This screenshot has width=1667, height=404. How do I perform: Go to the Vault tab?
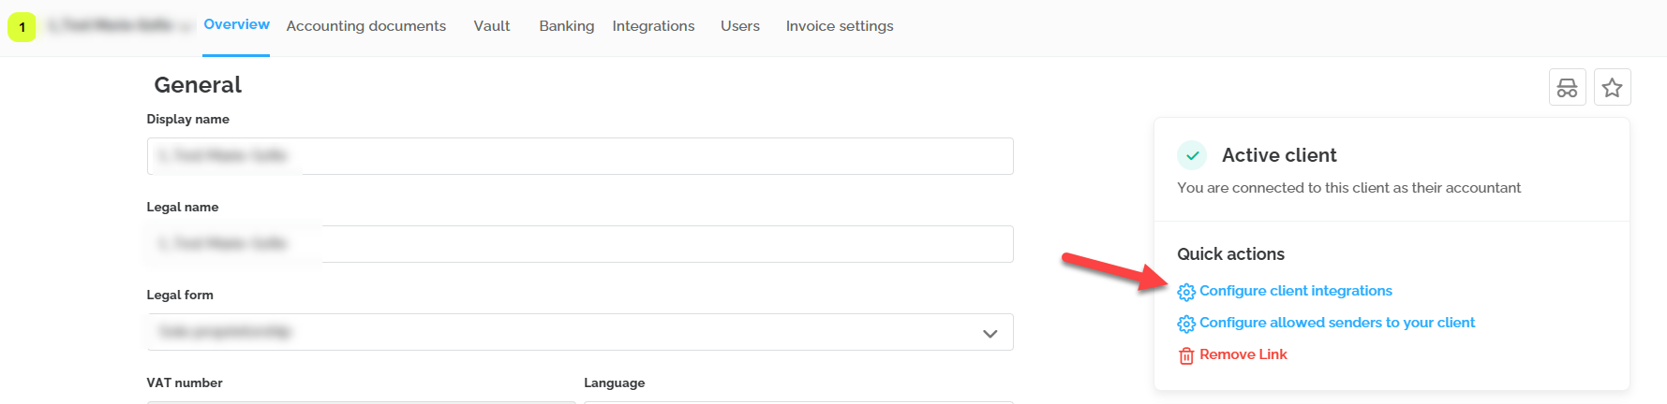coord(492,26)
